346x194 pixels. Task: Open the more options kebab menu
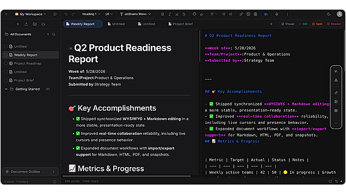pyautogui.click(x=287, y=14)
